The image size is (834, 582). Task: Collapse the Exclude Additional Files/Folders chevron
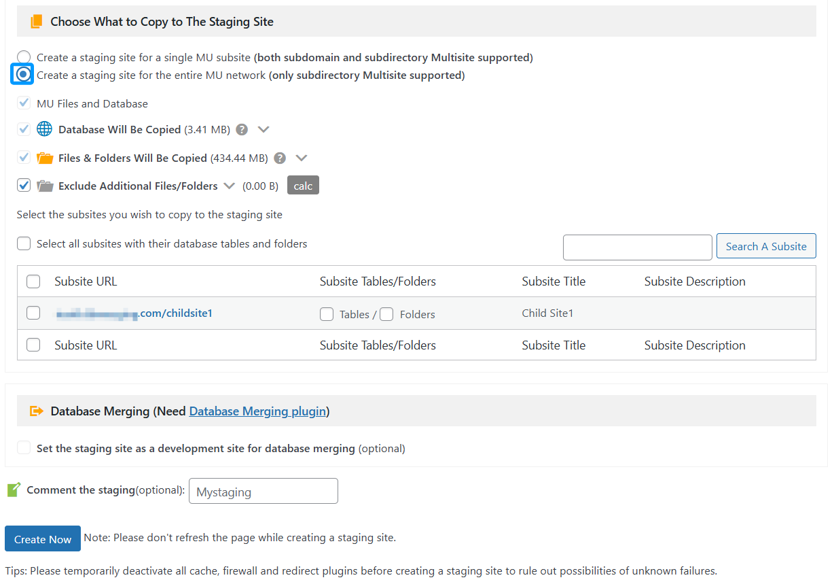(x=229, y=186)
